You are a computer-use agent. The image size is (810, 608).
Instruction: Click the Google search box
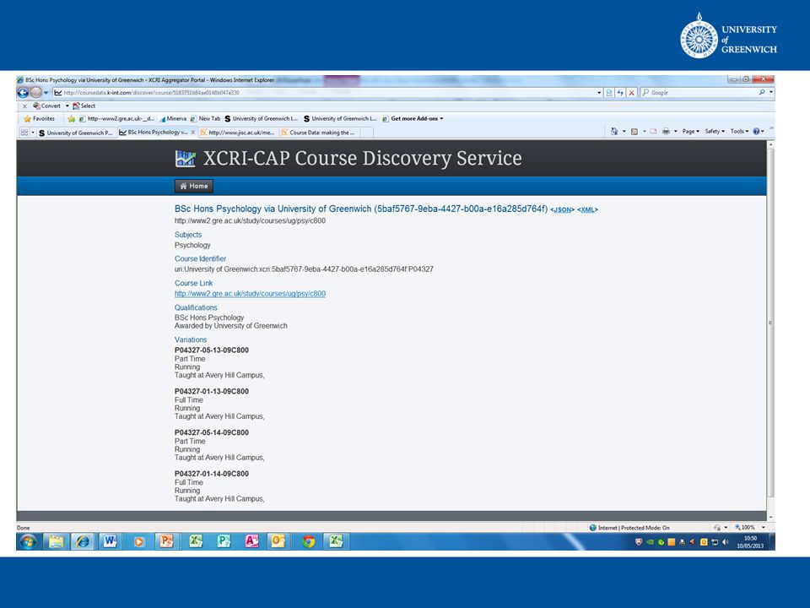coord(699,93)
